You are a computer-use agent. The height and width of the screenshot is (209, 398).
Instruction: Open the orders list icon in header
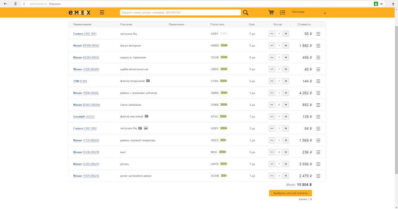tap(282, 12)
